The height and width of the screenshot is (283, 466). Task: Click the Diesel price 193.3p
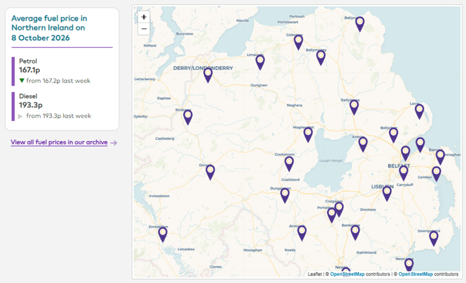coord(30,105)
